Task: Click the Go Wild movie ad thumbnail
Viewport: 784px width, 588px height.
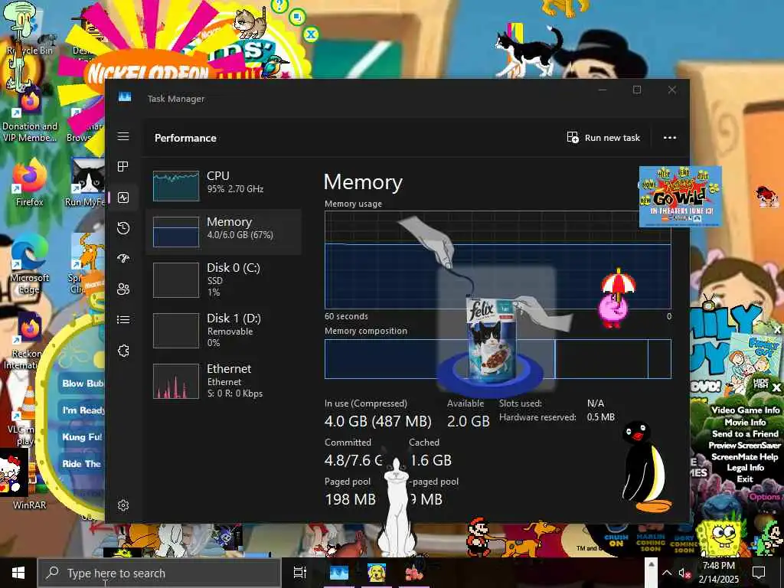Action: [680, 197]
